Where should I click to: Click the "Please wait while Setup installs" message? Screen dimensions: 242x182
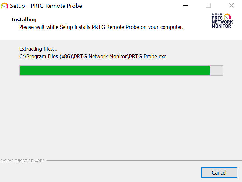click(x=101, y=27)
